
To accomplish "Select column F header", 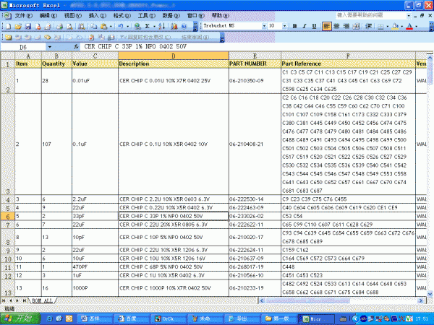I will point(348,56).
